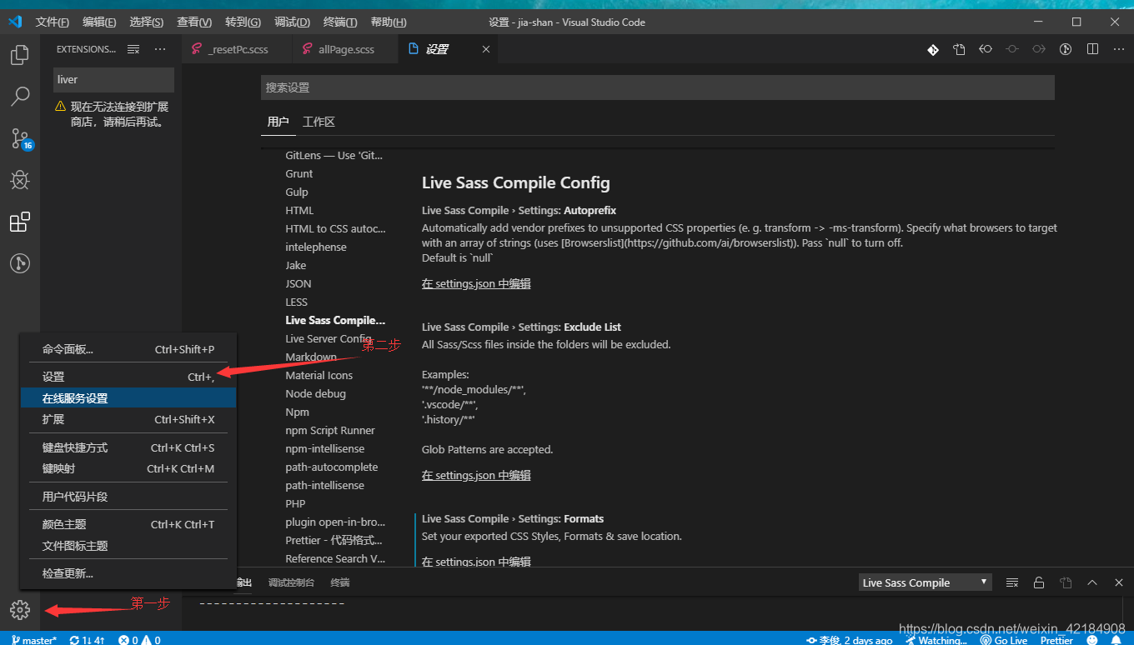The width and height of the screenshot is (1134, 645).
Task: Open the 查看(V) menu
Action: (194, 22)
